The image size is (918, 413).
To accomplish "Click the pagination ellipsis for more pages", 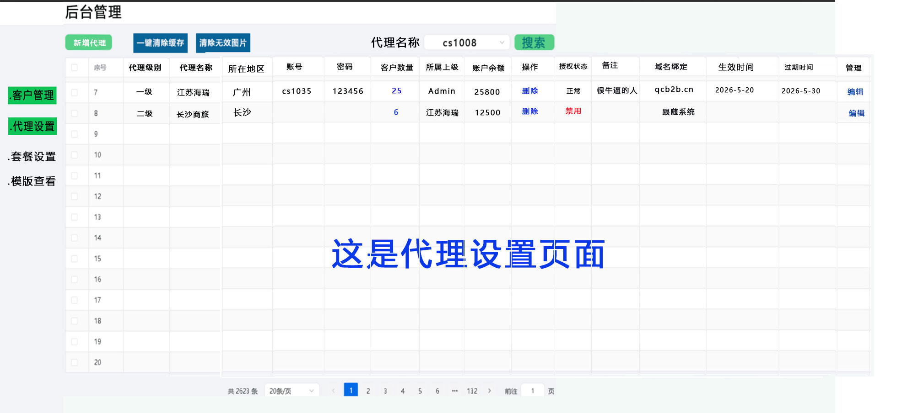I will [x=454, y=391].
